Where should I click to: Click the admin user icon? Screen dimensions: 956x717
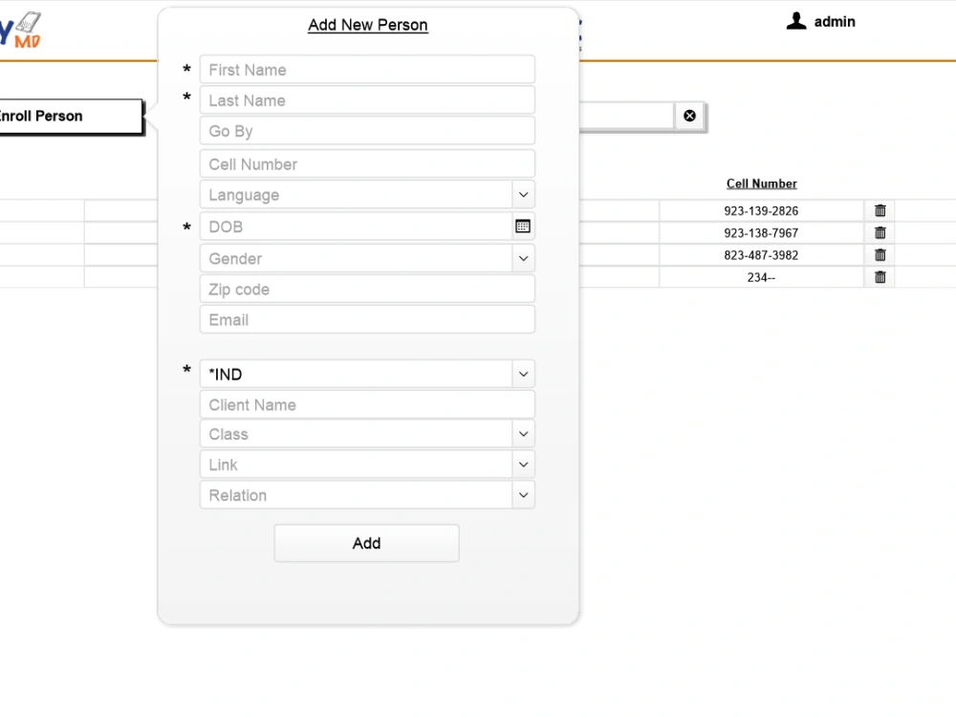click(796, 21)
